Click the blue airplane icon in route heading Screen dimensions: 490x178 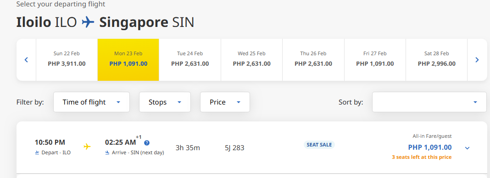tap(88, 22)
